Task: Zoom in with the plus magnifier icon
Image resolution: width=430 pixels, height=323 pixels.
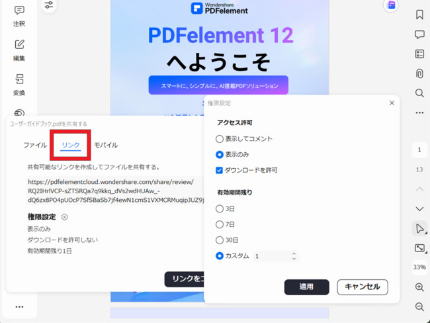Action: click(419, 287)
